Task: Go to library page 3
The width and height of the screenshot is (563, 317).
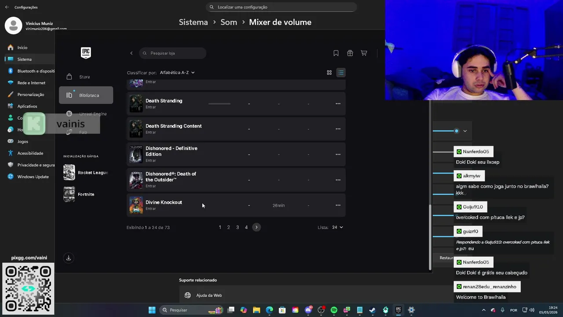Action: 238,227
